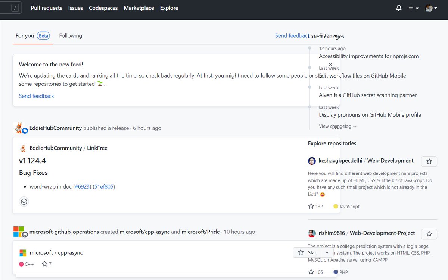Click the small EddieHub icon in release card
This screenshot has height=280, width=448.
(23, 148)
